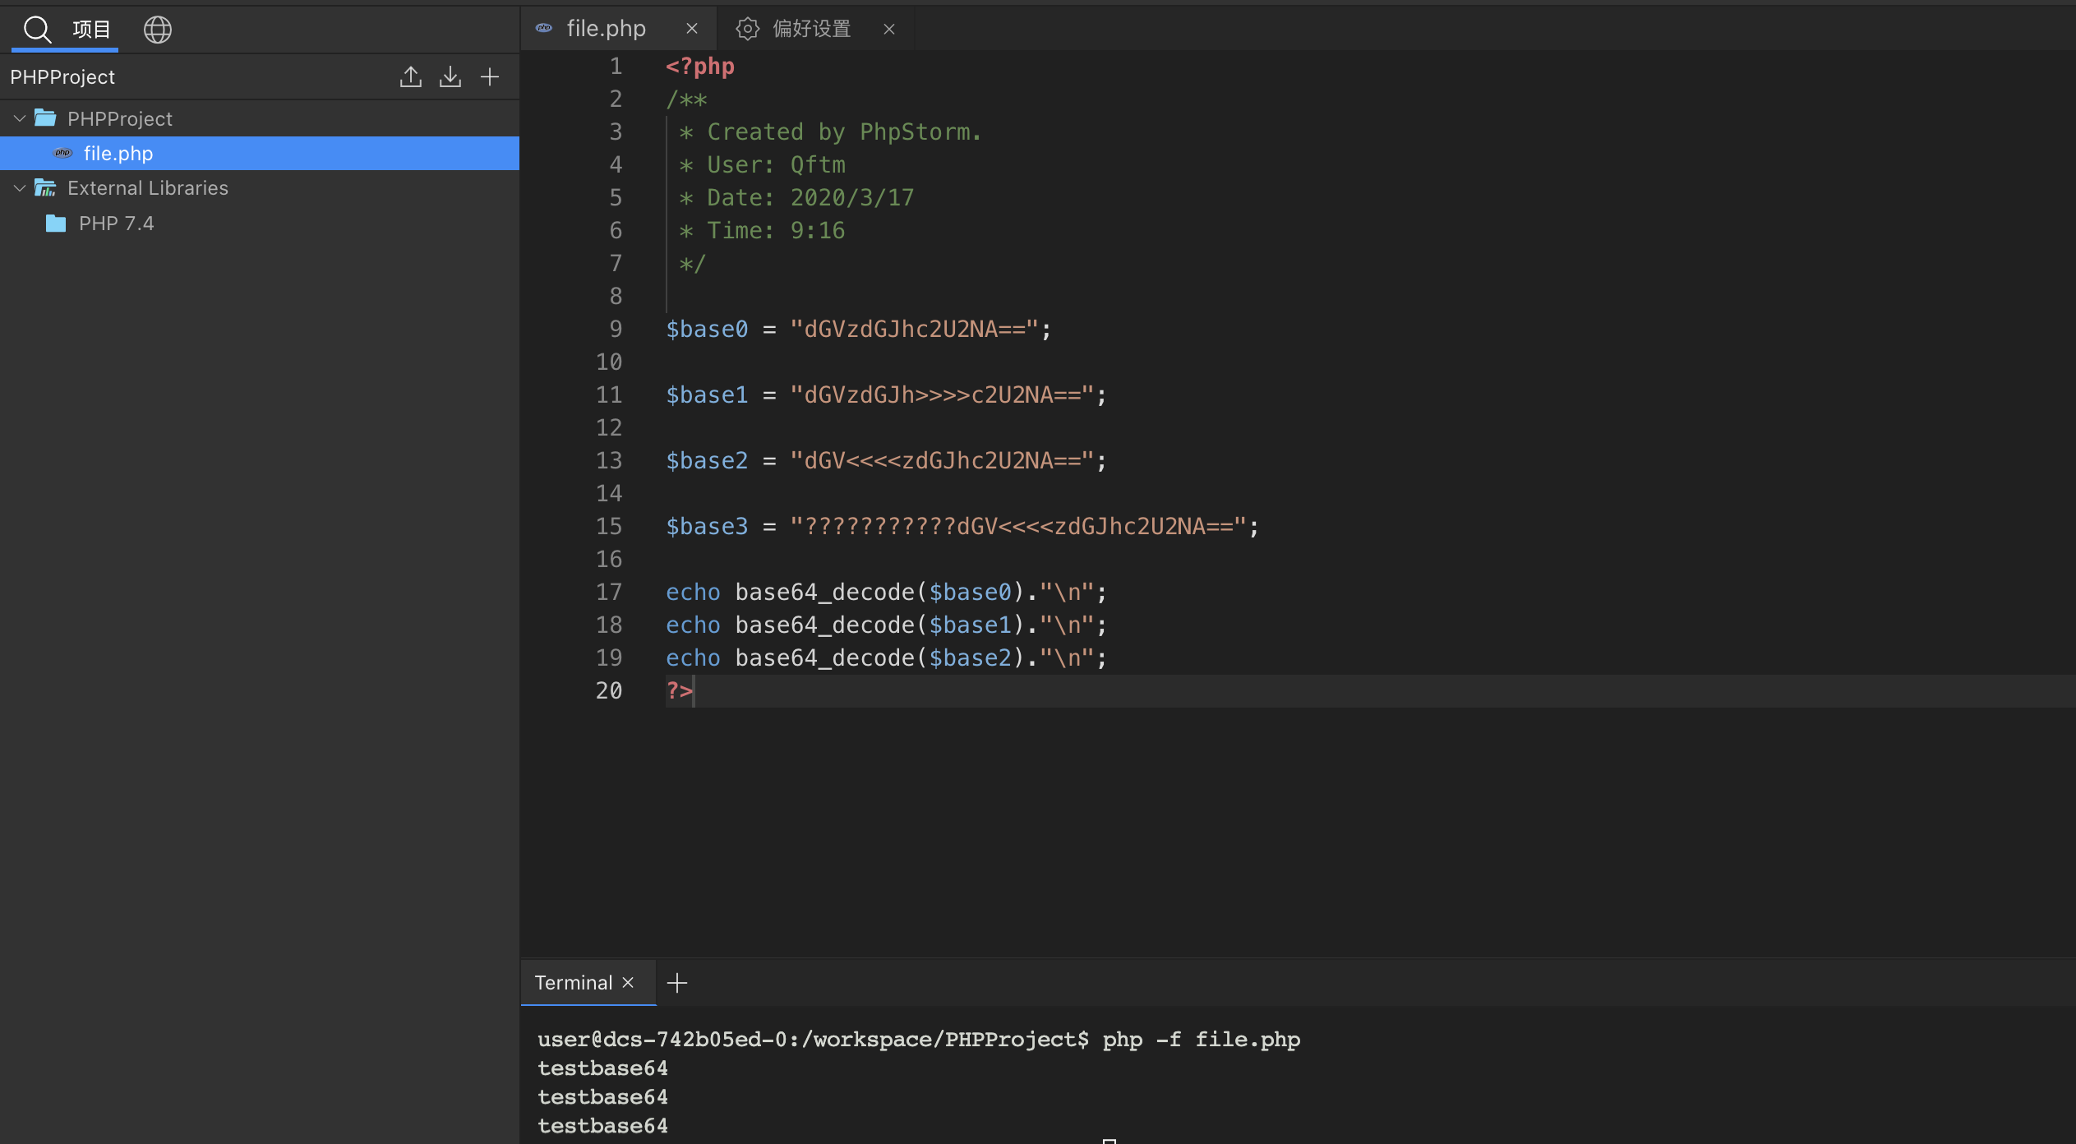This screenshot has height=1144, width=2076.
Task: Collapse the External Libraries chevron
Action: [20, 187]
